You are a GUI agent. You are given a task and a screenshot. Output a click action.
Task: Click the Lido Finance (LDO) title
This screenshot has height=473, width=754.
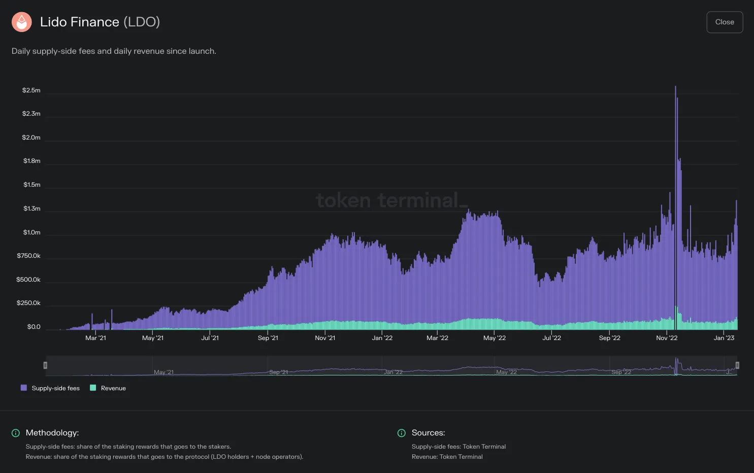tap(100, 22)
